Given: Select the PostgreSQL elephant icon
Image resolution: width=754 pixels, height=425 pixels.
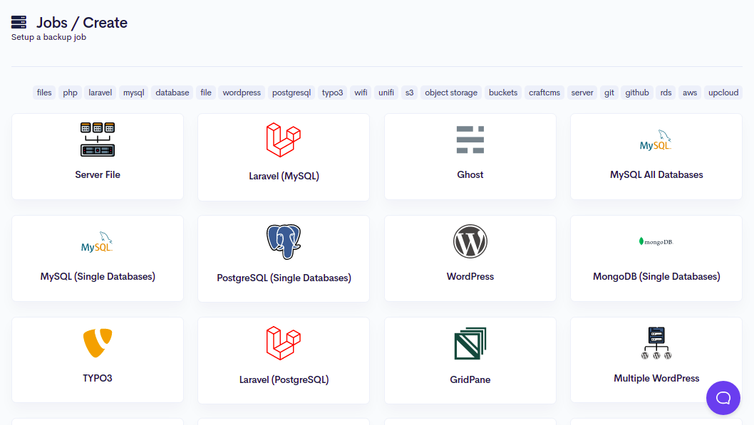Looking at the screenshot, I should click(x=284, y=241).
